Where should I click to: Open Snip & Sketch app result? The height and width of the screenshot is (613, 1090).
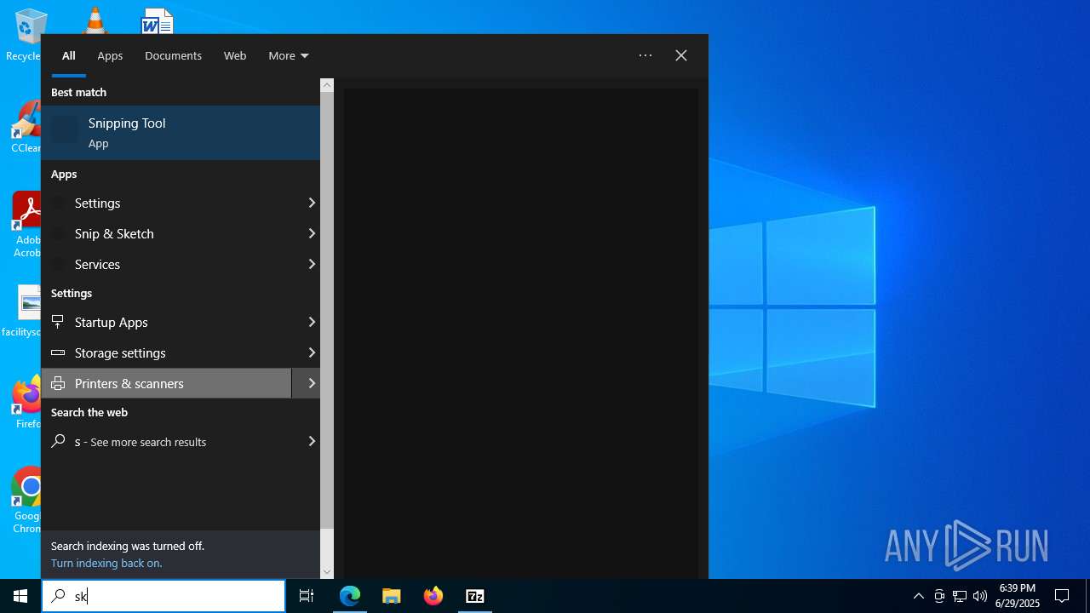coord(167,233)
